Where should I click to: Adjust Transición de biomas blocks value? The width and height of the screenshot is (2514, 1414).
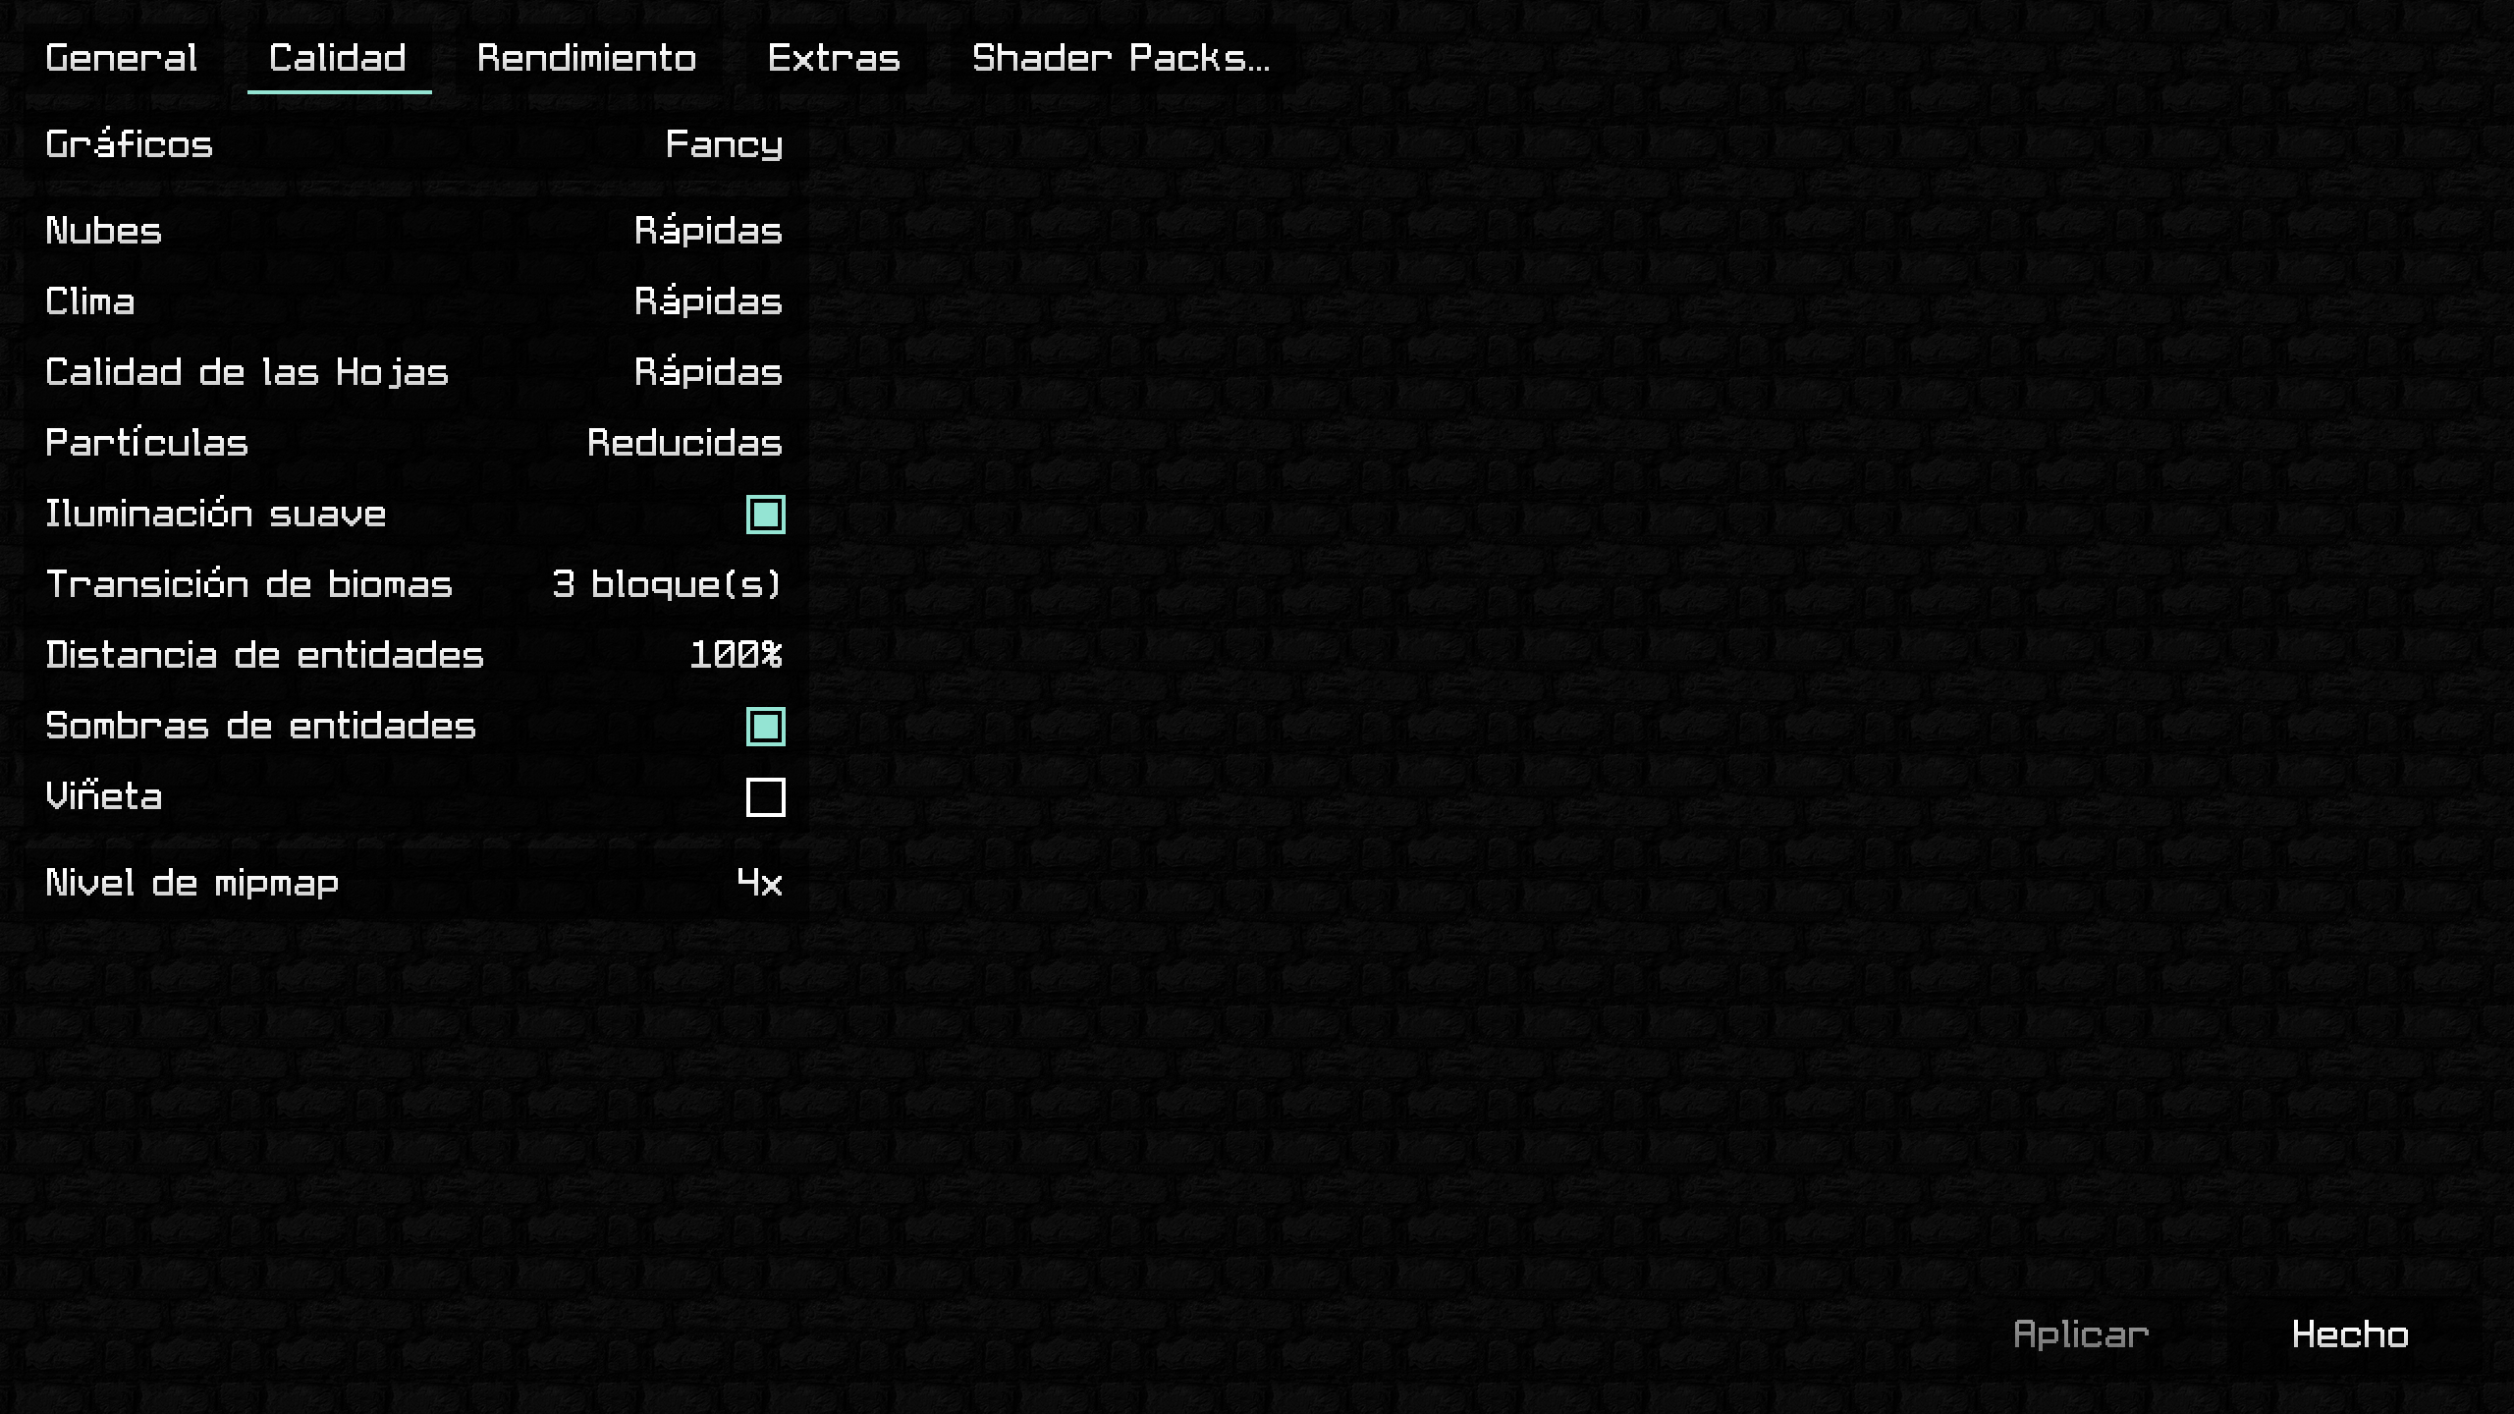pyautogui.click(x=665, y=583)
